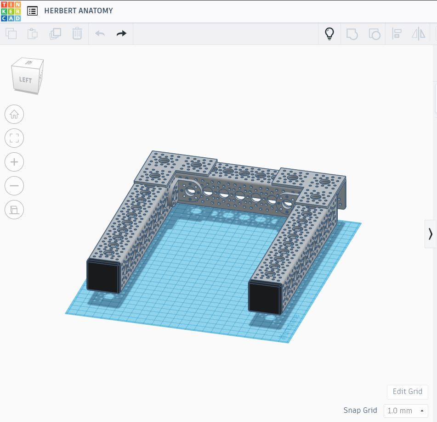
Task: Expand the collapsed shapes panel chevron
Action: 430,234
